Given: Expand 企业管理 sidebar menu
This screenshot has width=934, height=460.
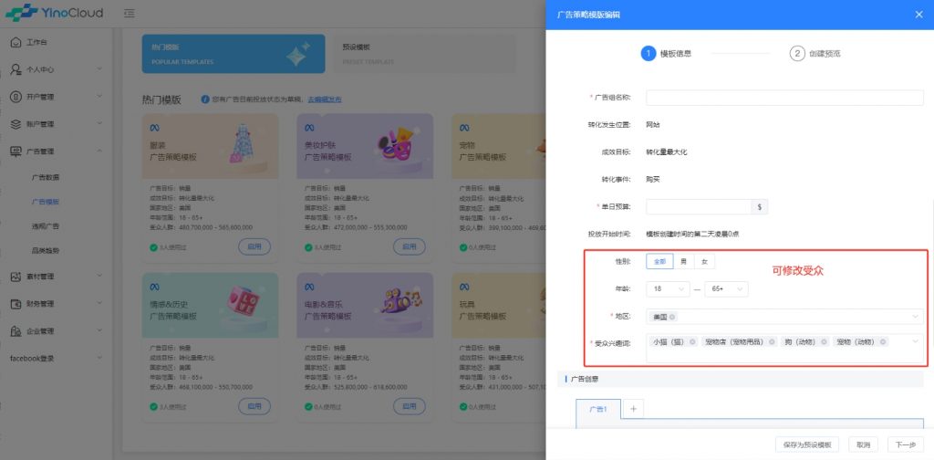Looking at the screenshot, I should pos(99,331).
